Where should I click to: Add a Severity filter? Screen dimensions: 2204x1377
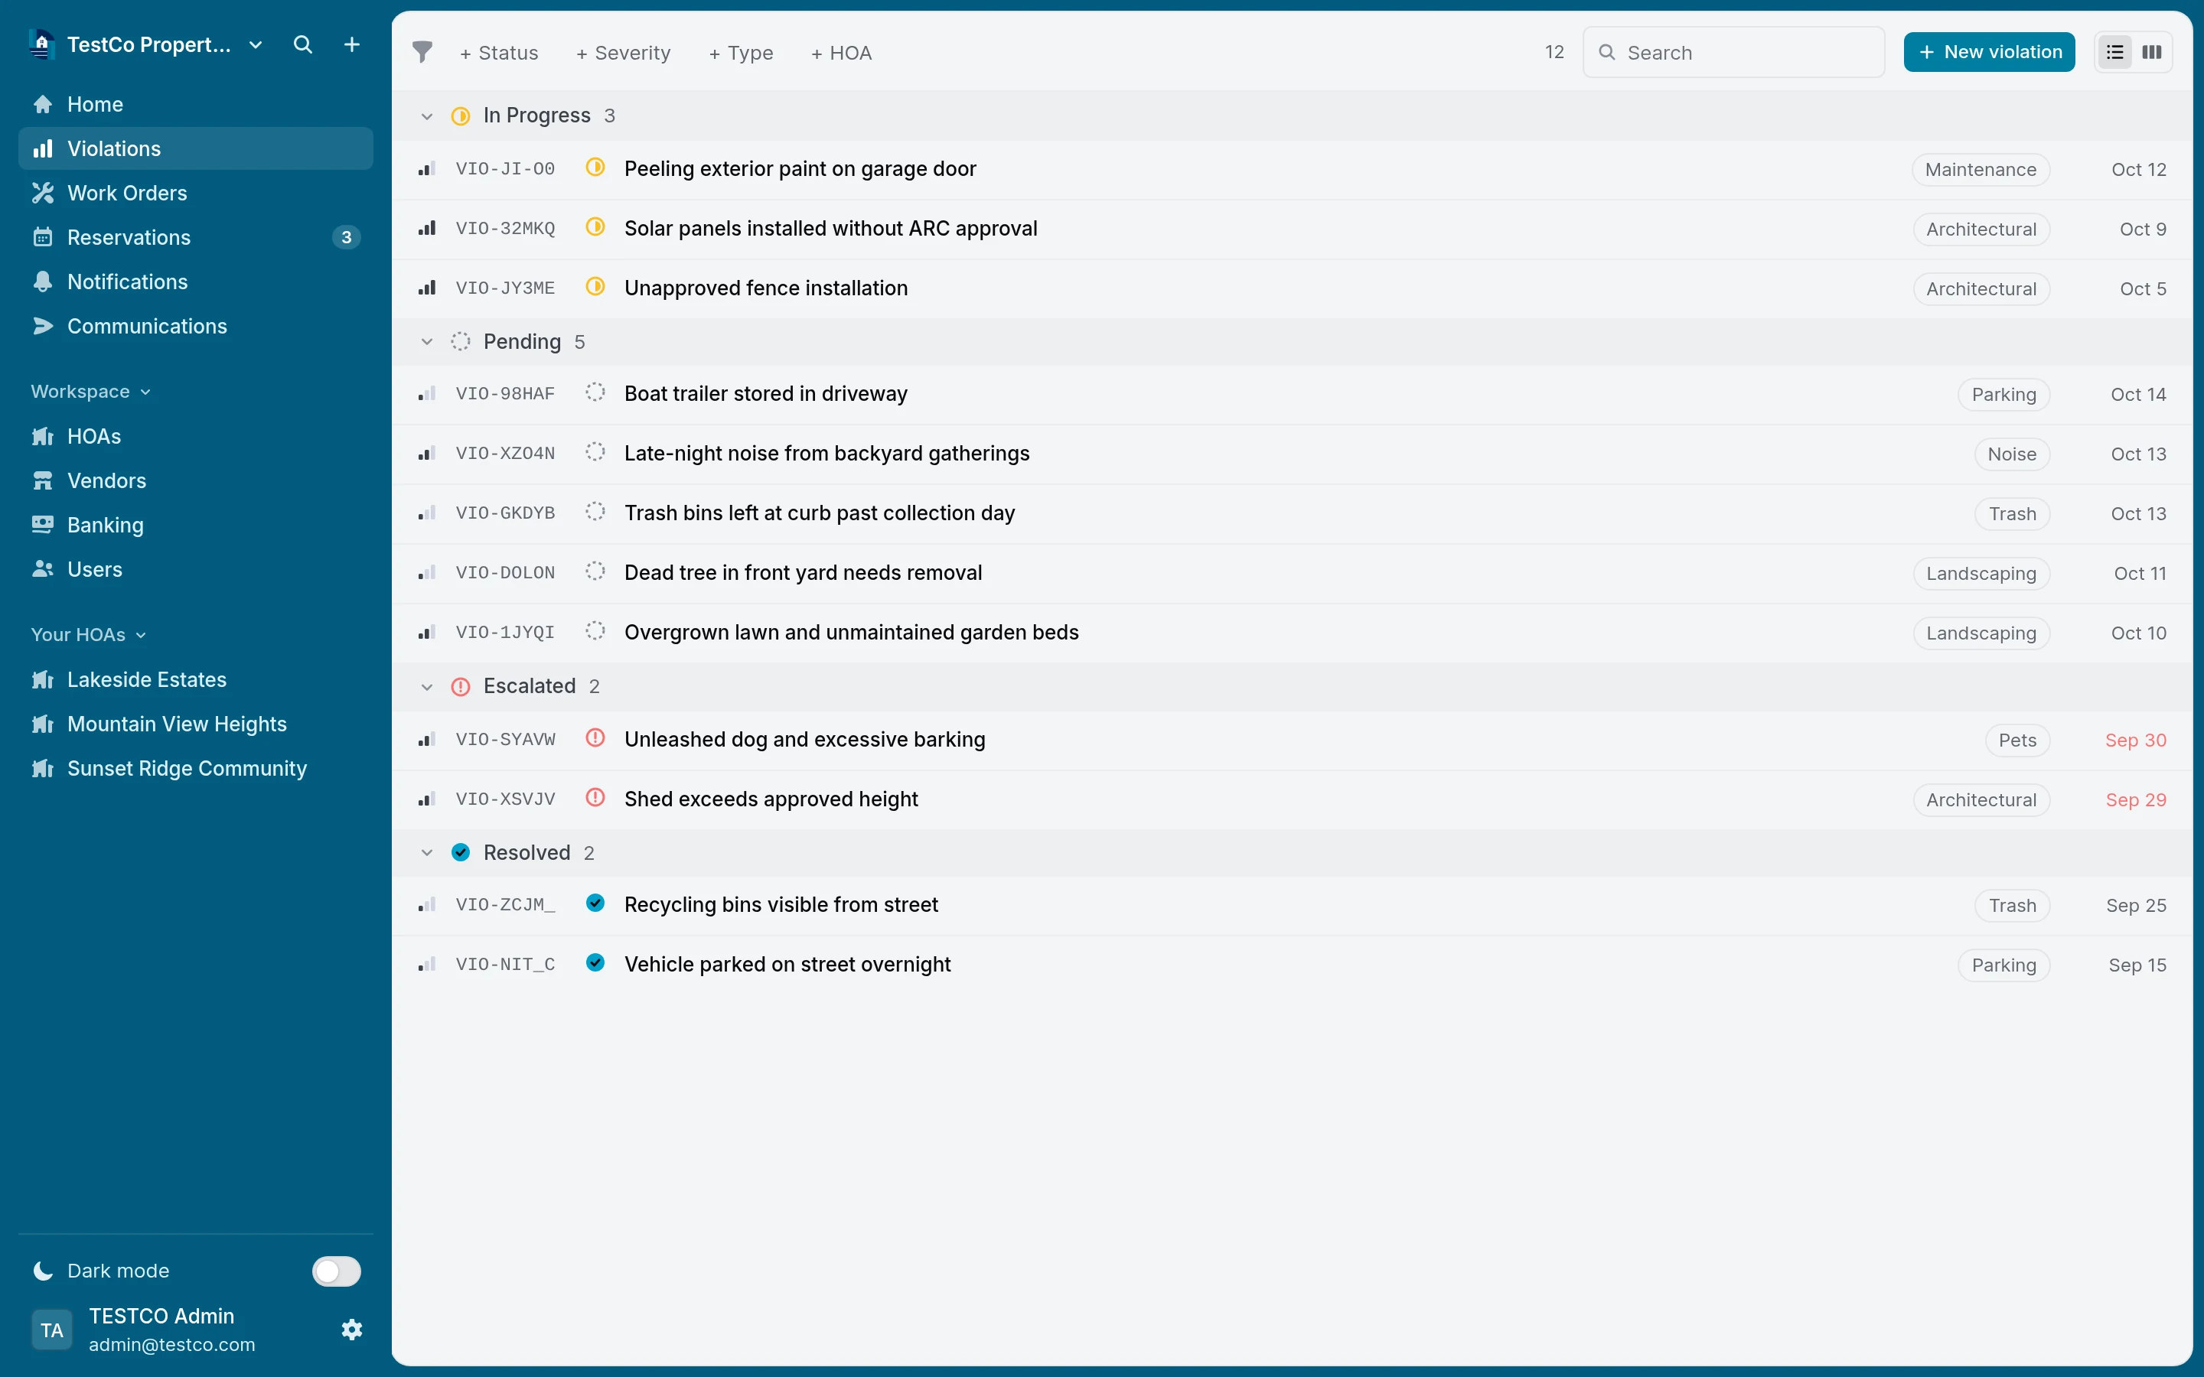623,53
